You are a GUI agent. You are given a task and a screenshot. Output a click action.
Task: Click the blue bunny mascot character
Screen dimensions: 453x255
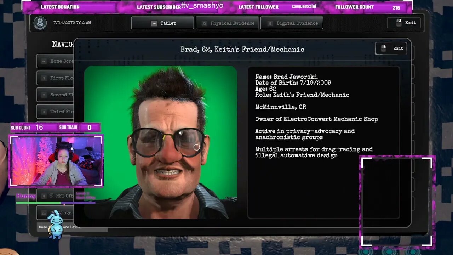55,224
